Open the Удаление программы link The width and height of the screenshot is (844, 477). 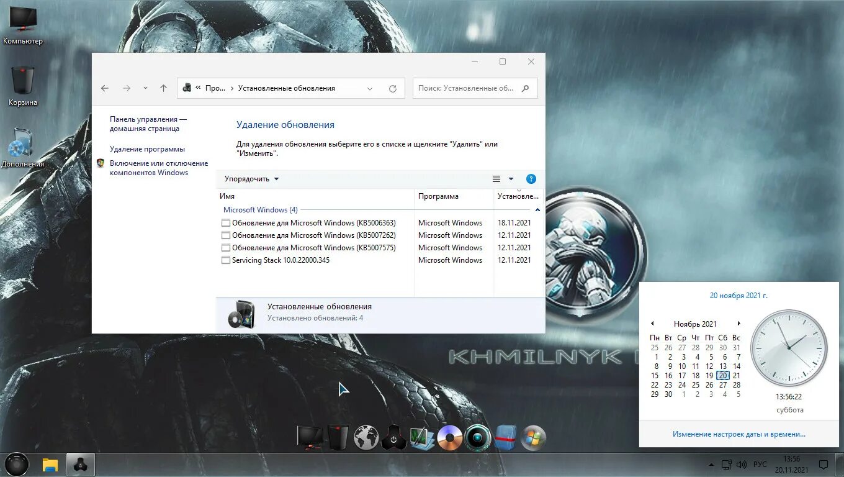pos(147,149)
